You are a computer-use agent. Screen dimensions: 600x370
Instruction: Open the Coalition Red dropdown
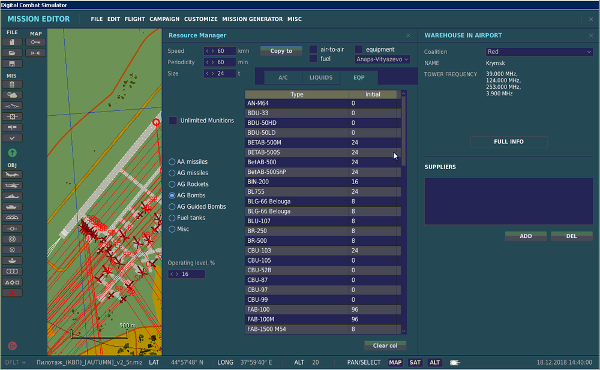coord(539,52)
